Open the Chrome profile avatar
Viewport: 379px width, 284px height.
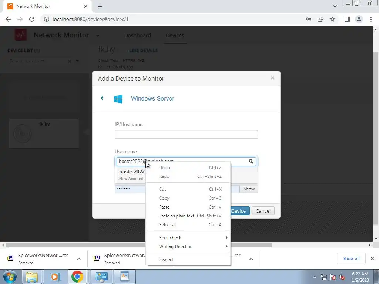[x=359, y=19]
